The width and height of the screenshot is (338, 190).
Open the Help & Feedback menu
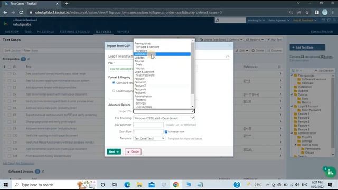coord(305,20)
